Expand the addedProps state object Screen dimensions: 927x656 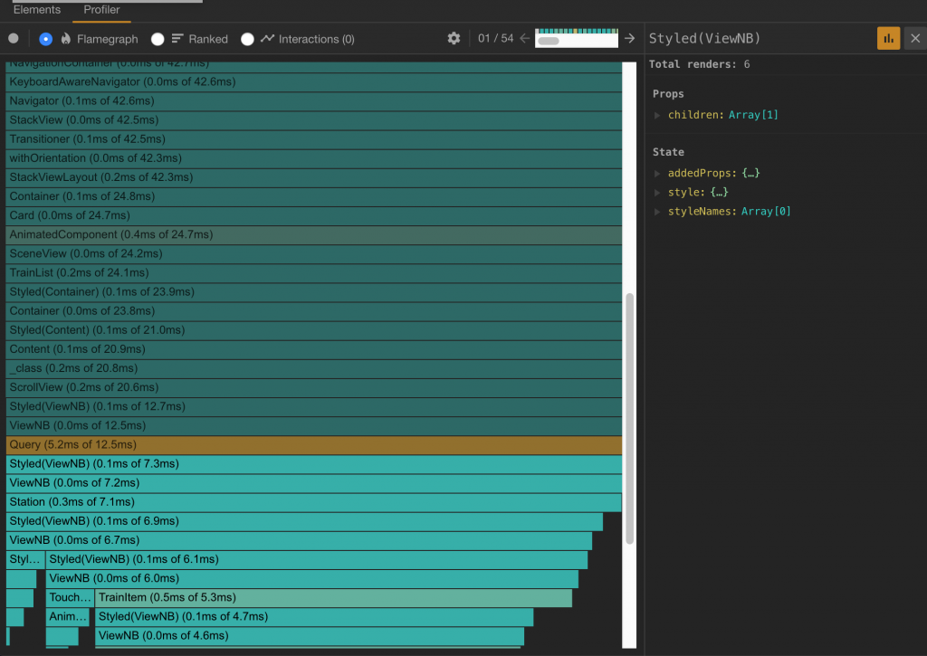click(x=658, y=173)
